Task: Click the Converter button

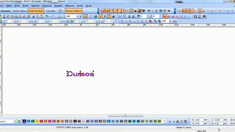Action: pos(51,11)
